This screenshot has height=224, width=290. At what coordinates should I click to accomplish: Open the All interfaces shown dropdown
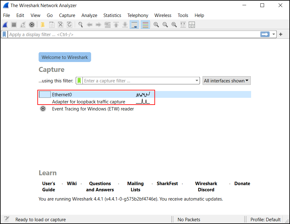[x=226, y=81]
